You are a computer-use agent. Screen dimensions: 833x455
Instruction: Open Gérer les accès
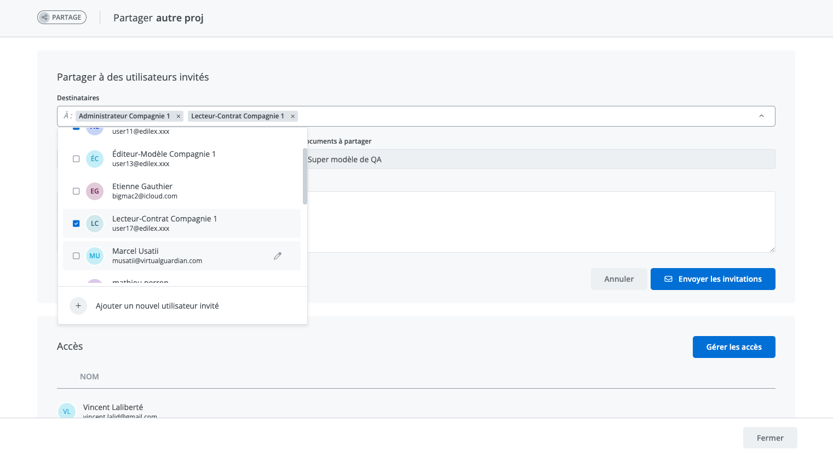tap(734, 347)
